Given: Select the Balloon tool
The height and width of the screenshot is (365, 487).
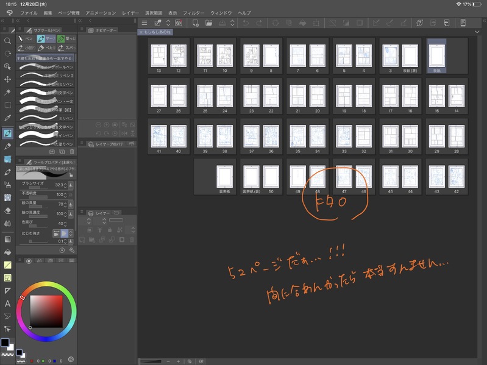Looking at the screenshot, I should 7,316.
